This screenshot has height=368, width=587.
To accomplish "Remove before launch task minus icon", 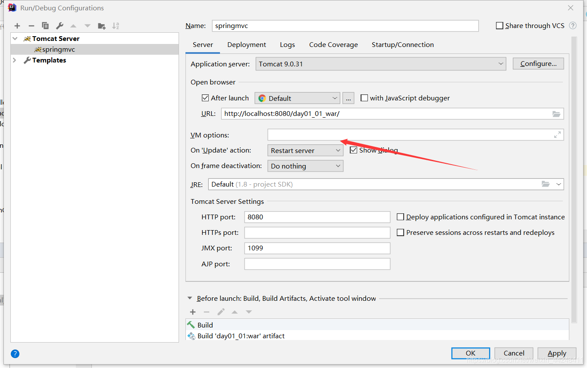I will click(x=207, y=312).
